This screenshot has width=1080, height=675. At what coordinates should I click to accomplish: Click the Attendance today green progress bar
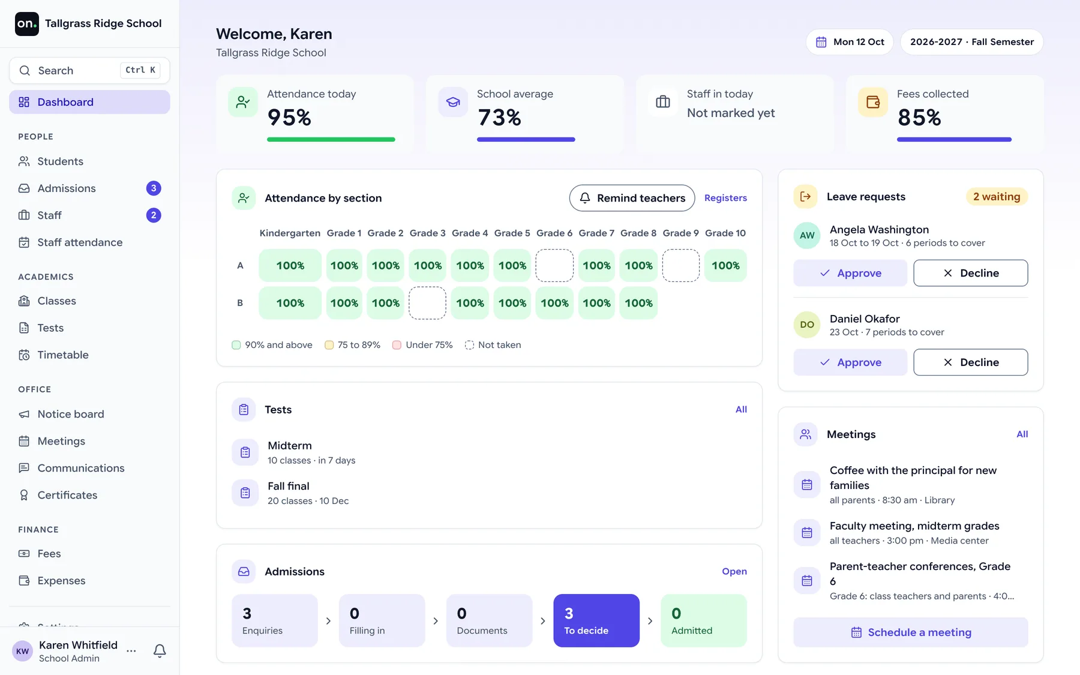(x=331, y=140)
